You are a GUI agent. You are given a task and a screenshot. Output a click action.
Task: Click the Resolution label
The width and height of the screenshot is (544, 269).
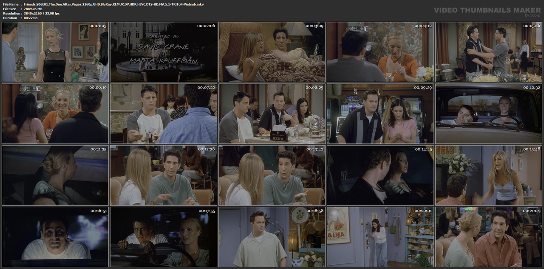coord(11,14)
